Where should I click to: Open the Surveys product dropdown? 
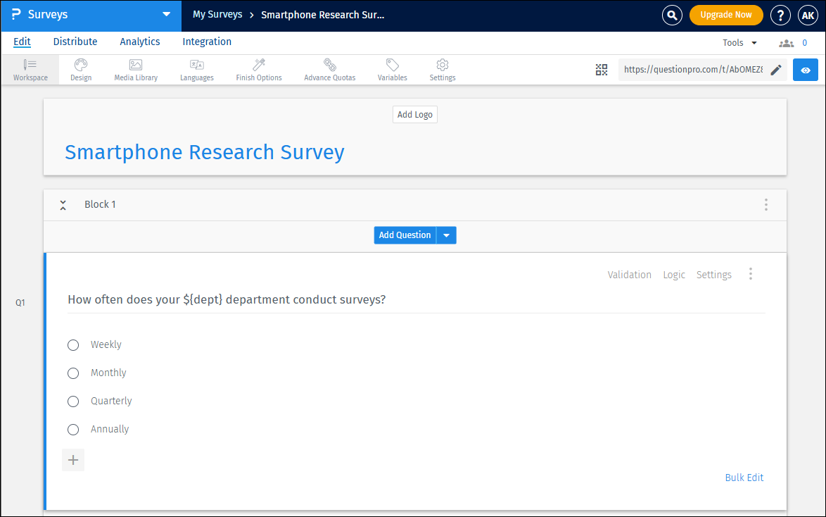(166, 15)
